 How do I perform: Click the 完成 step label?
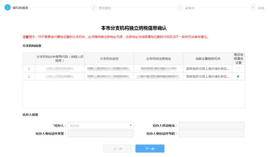tap(261, 8)
